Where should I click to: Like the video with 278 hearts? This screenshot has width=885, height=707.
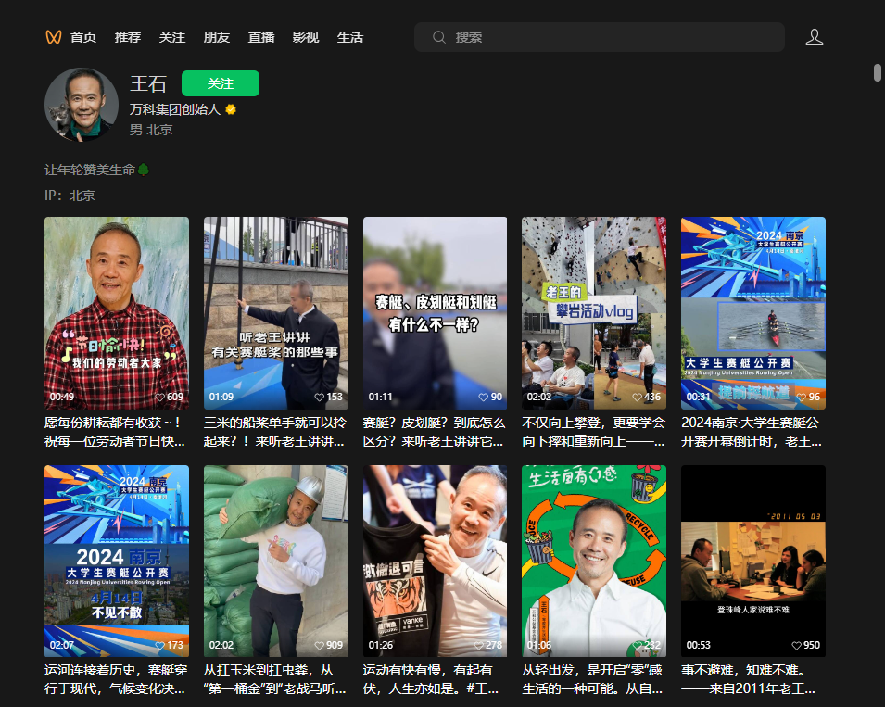478,646
